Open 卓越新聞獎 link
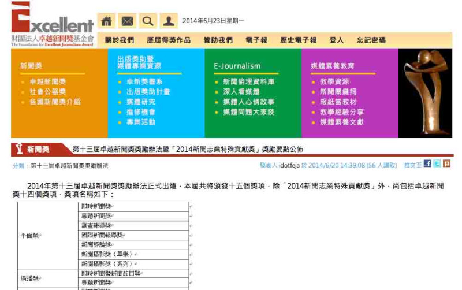Screen dimensions: 462x290 48,81
